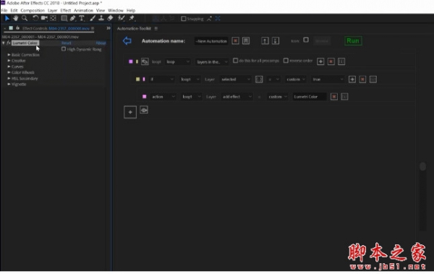Click the blue back arrow in Automation Toolkit

[x=127, y=41]
